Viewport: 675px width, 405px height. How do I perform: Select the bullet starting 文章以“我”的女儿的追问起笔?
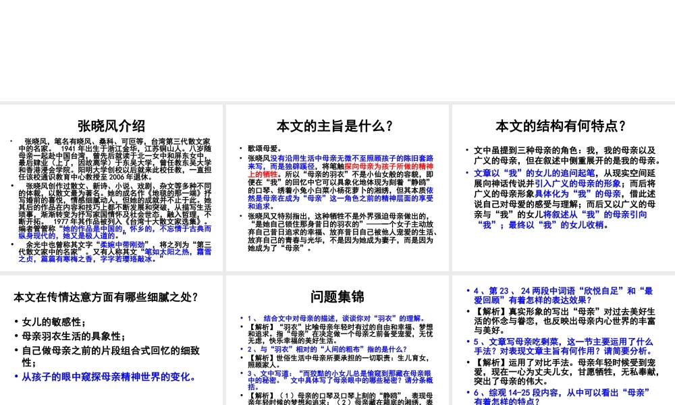point(565,199)
